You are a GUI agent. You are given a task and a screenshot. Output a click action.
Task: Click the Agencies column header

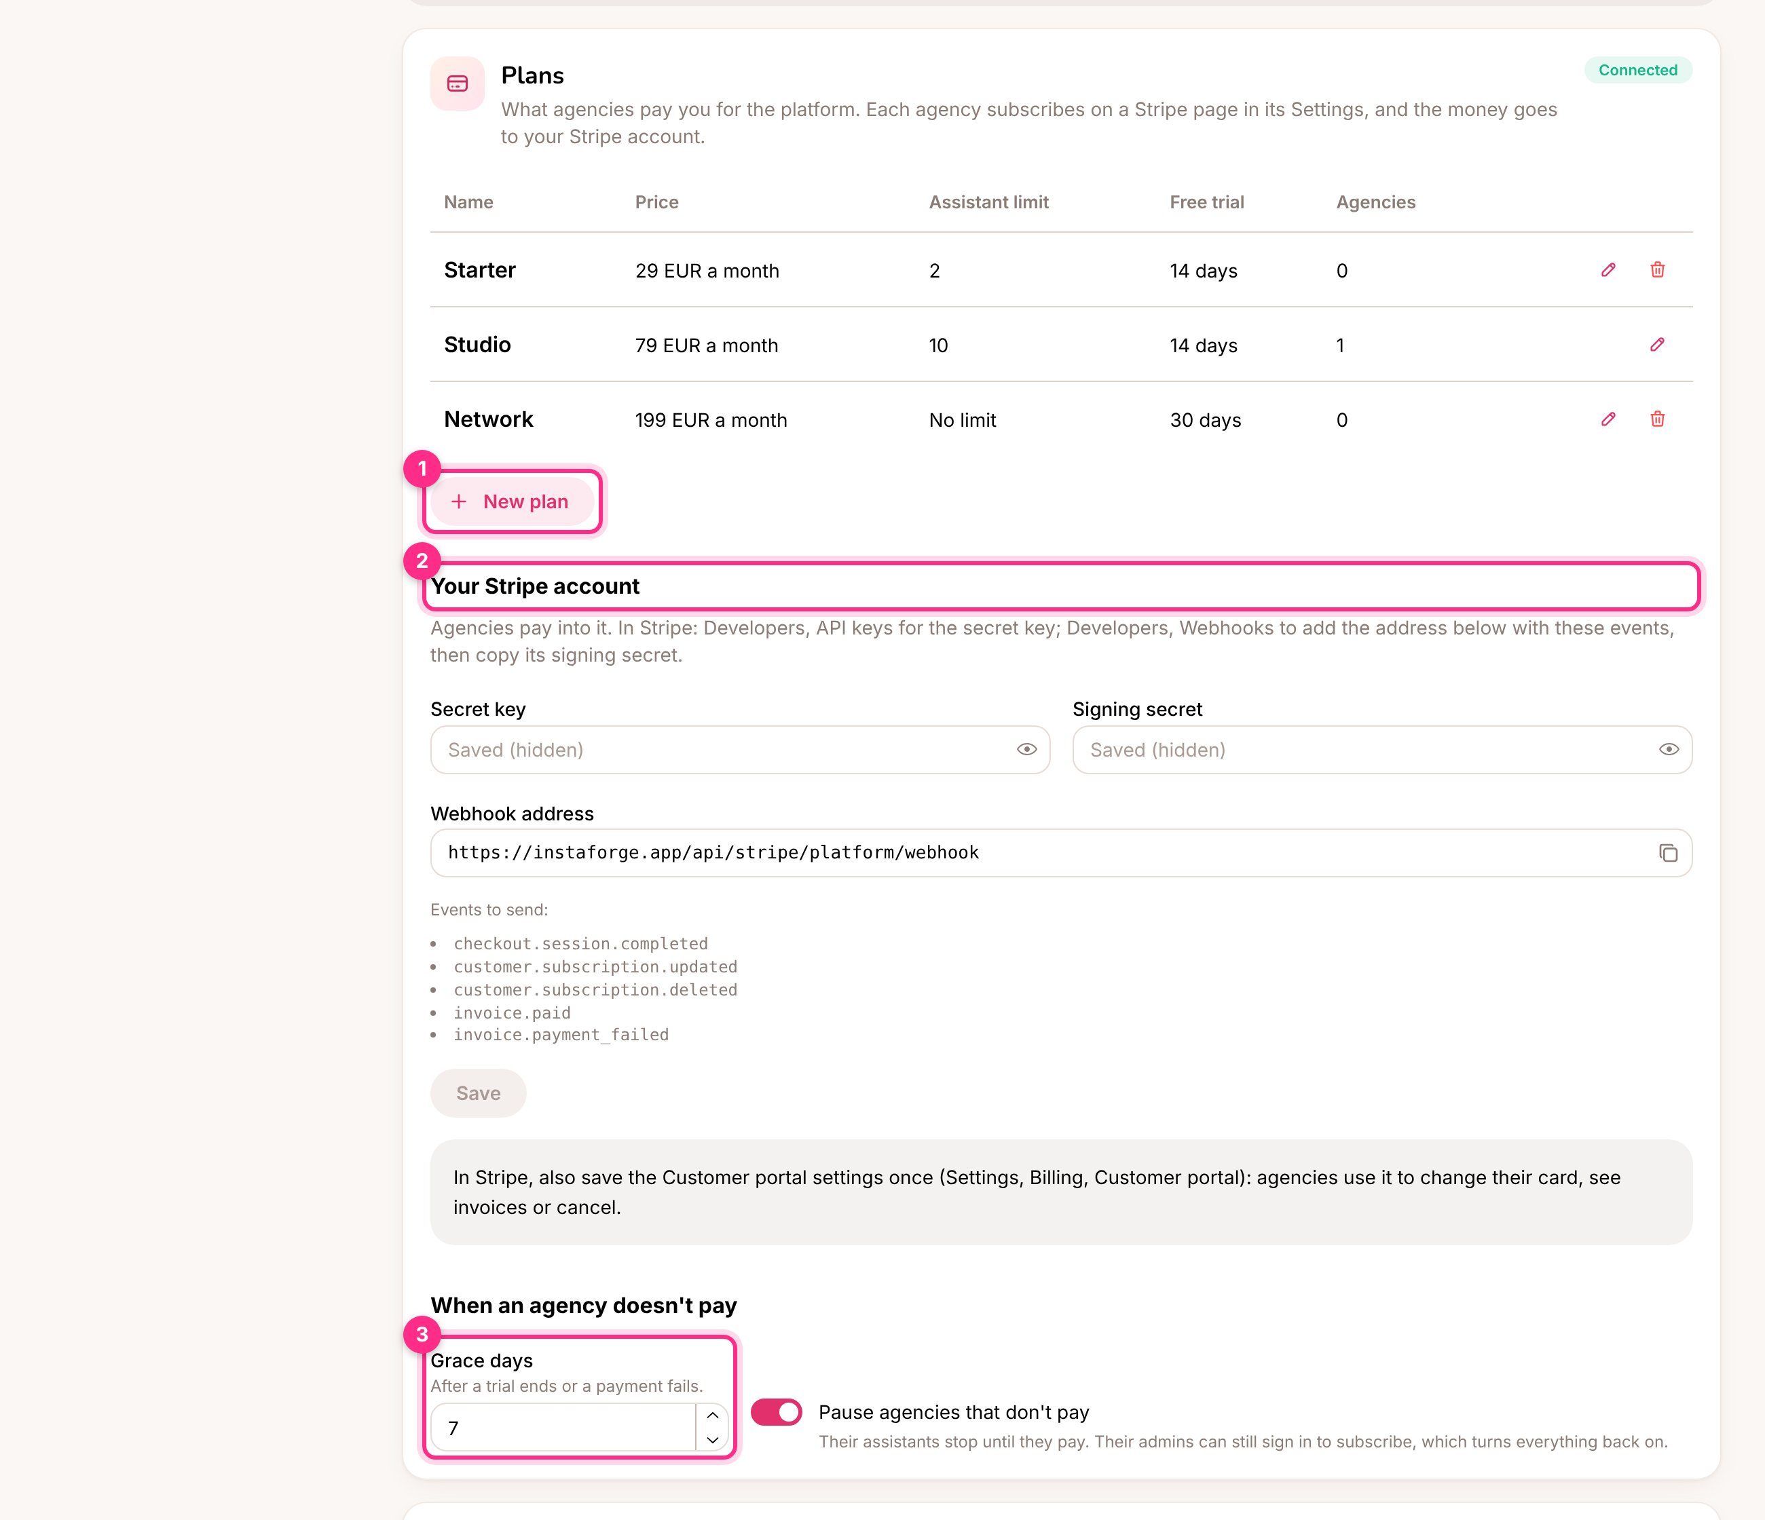[x=1376, y=202]
